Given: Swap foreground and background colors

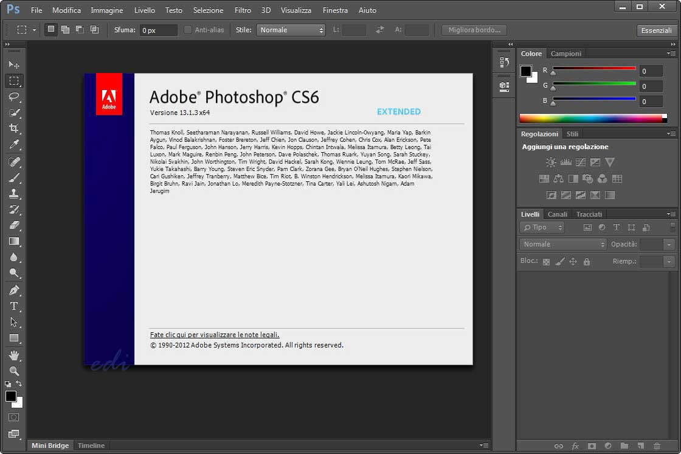Looking at the screenshot, I should click(19, 383).
